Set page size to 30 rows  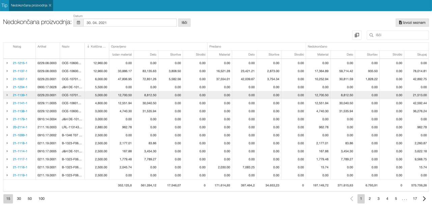[19, 199]
